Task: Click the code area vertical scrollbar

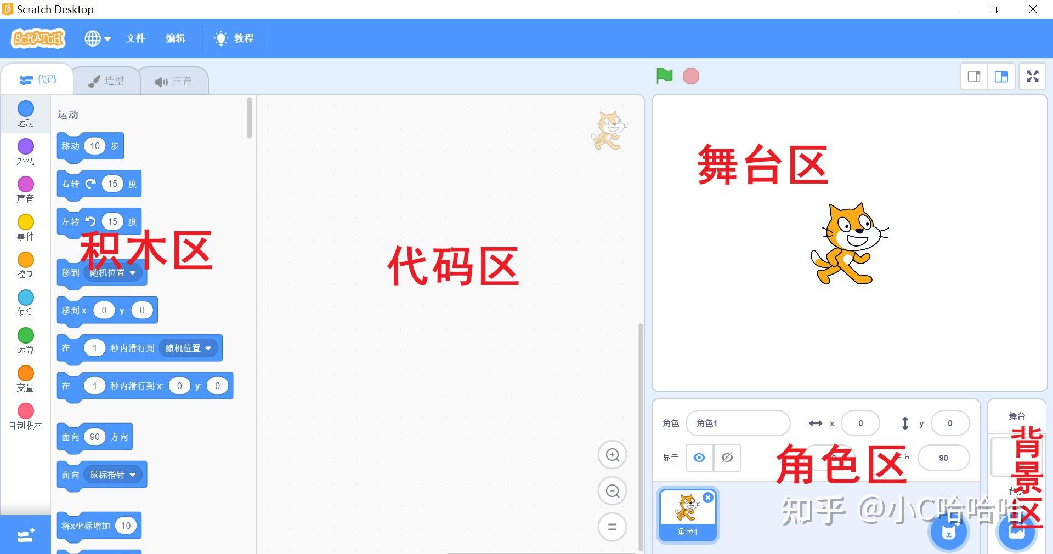Action: tap(641, 437)
